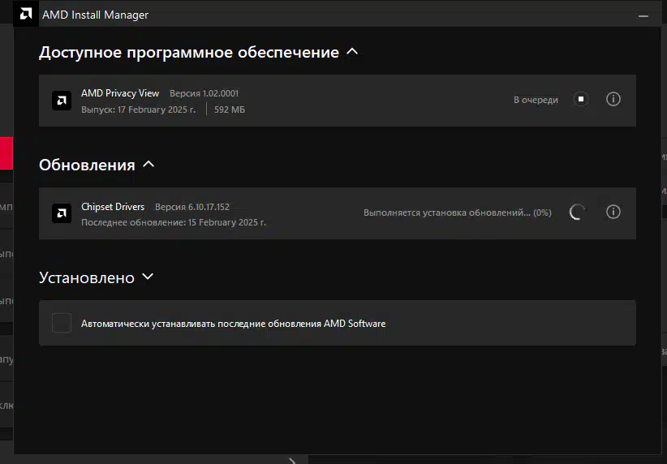Collapse the 'Доступное программное обеспечение' section chevron

352,52
